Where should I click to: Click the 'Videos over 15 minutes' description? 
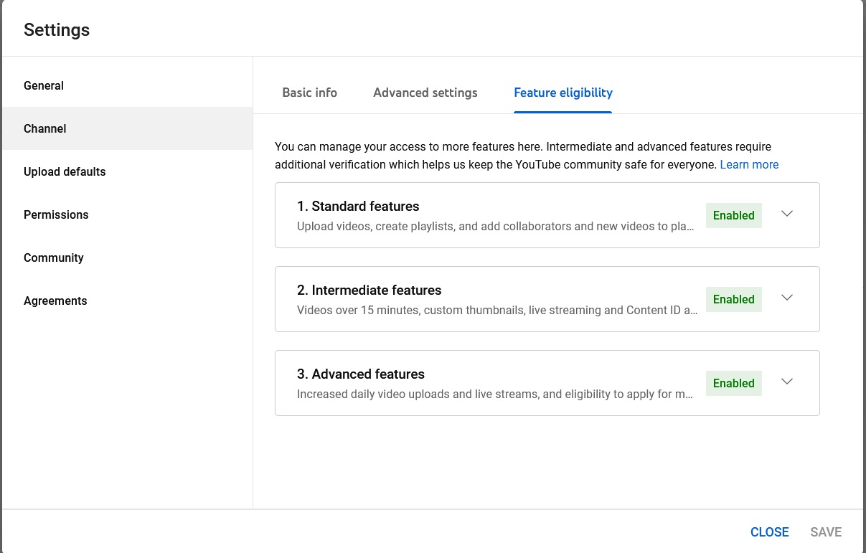(x=497, y=311)
